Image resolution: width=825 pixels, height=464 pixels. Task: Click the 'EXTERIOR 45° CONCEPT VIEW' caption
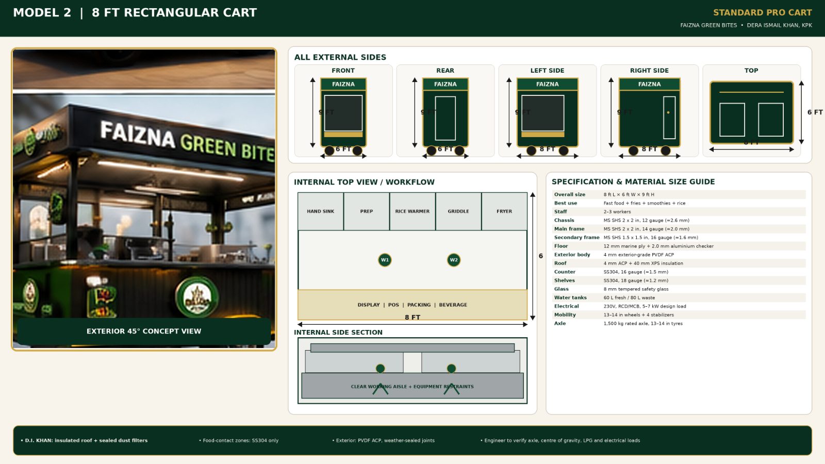tap(144, 331)
